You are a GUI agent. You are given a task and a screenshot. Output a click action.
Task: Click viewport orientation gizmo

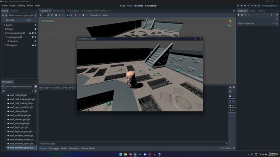[x=231, y=23]
